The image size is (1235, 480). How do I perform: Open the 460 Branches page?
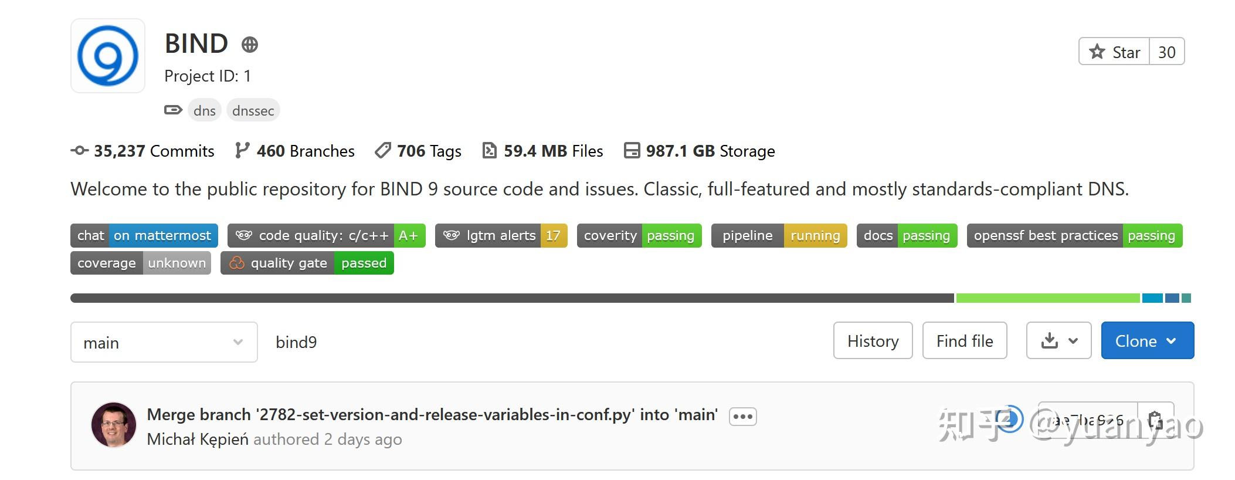coord(294,151)
